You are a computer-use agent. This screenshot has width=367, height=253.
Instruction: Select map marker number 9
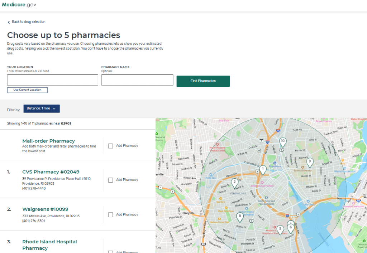pyautogui.click(x=310, y=162)
